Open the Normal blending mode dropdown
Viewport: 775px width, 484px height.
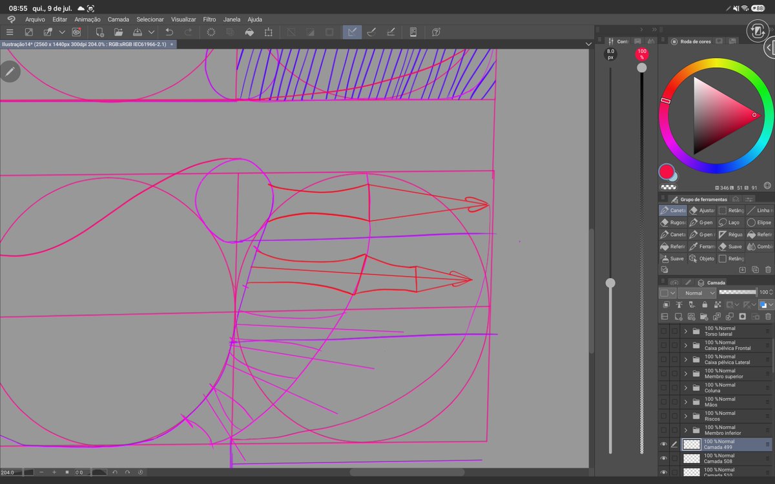pos(697,293)
